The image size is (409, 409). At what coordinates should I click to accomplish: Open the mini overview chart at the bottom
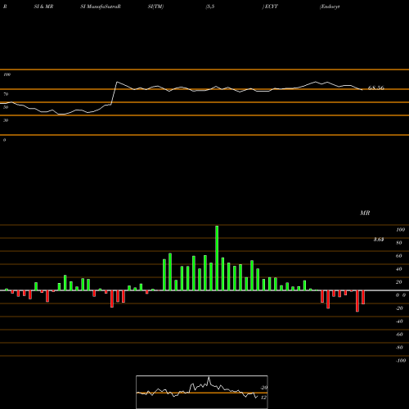(x=202, y=392)
